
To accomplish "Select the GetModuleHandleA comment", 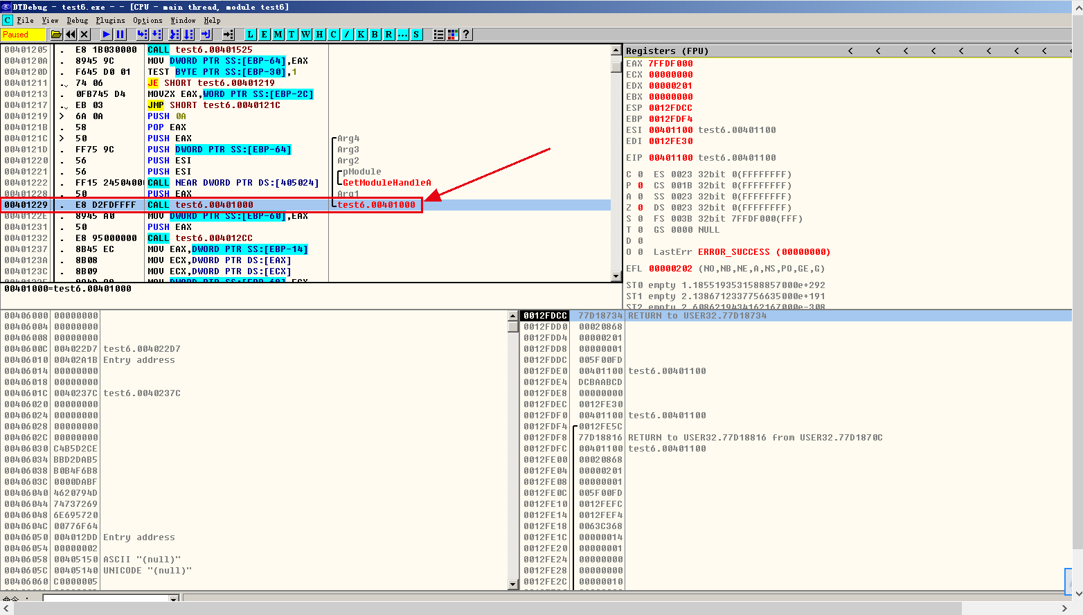I will (387, 183).
